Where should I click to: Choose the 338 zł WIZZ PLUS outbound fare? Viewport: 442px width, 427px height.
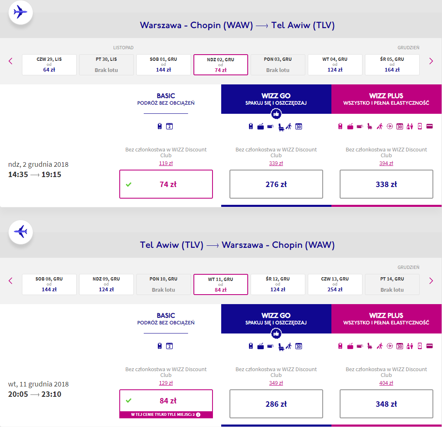coord(386,184)
